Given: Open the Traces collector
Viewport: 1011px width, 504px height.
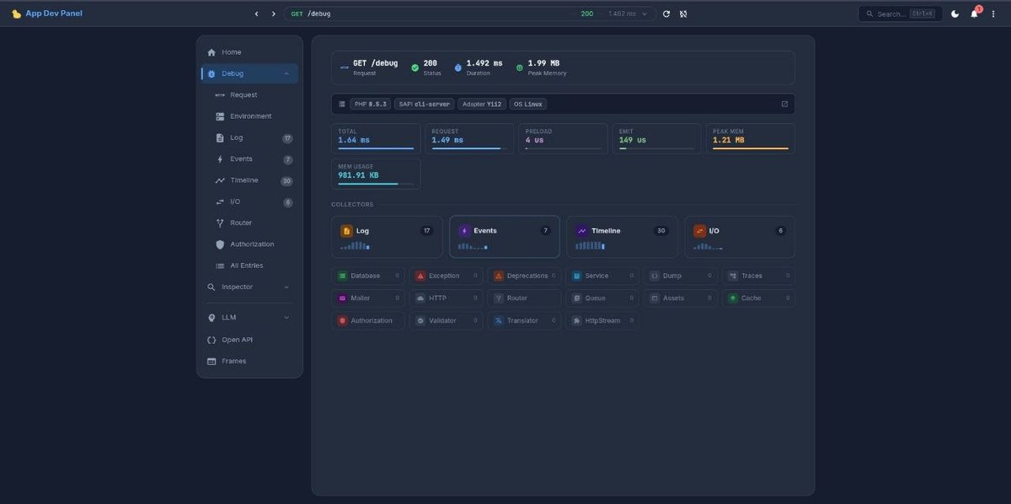Looking at the screenshot, I should point(758,276).
